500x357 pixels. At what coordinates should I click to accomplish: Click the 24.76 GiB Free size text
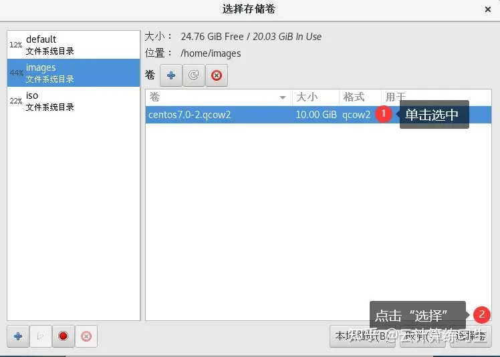pos(212,37)
